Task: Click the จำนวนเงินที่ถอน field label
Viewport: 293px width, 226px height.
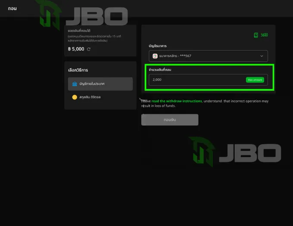Action: [160, 70]
